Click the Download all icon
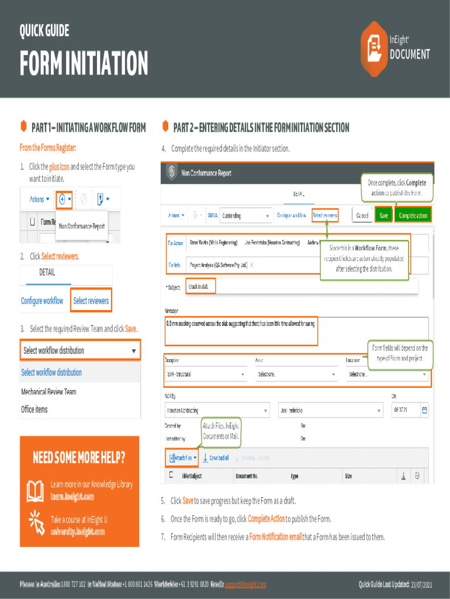The height and width of the screenshot is (599, 450). coord(205,457)
